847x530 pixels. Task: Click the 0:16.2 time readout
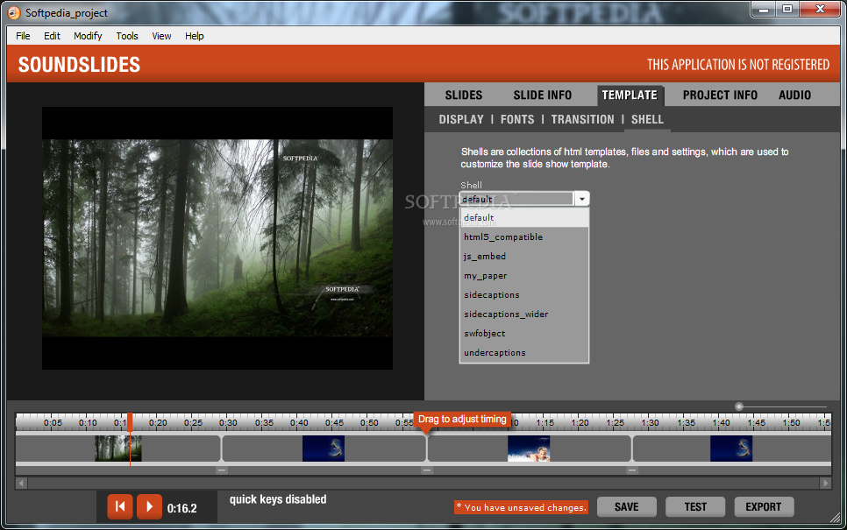pyautogui.click(x=182, y=508)
